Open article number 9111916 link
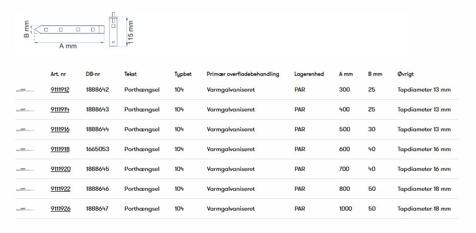The width and height of the screenshot is (476, 233). coord(60,129)
